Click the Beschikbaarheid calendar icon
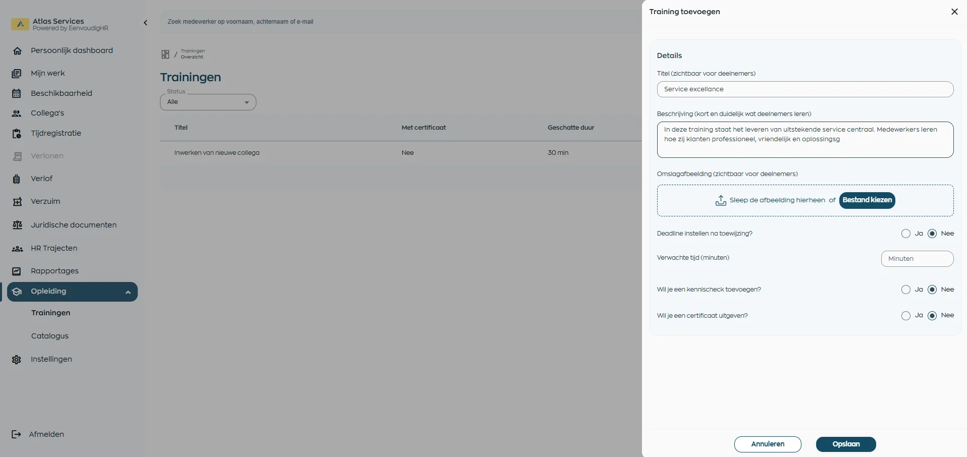This screenshot has height=457, width=967. 17,93
